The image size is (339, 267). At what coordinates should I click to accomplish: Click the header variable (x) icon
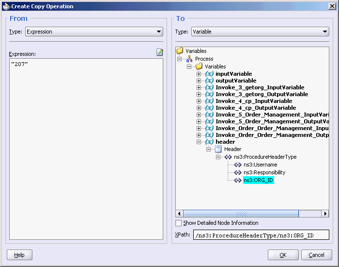click(x=209, y=142)
